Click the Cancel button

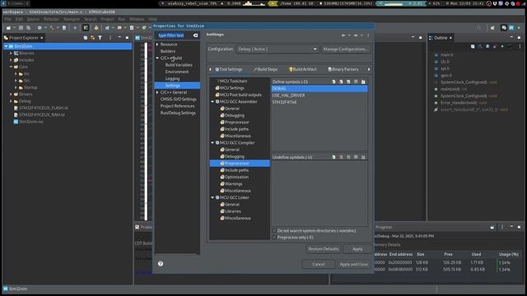coord(319,264)
